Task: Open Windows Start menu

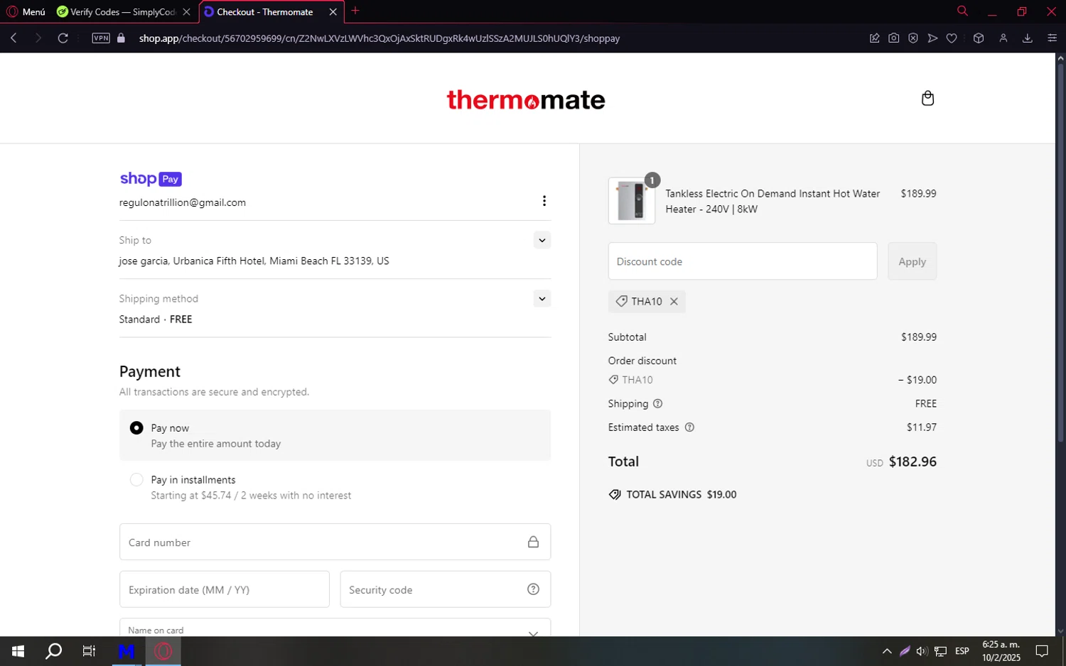Action: click(18, 651)
